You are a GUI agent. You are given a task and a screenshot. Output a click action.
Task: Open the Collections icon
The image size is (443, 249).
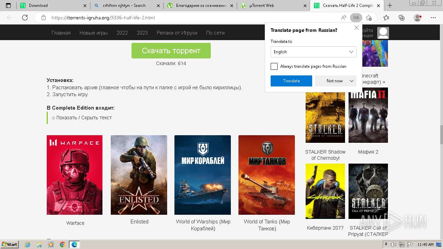[x=401, y=18]
